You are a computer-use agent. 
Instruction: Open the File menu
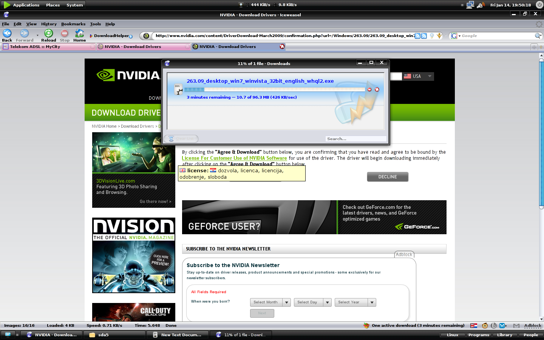click(x=6, y=24)
